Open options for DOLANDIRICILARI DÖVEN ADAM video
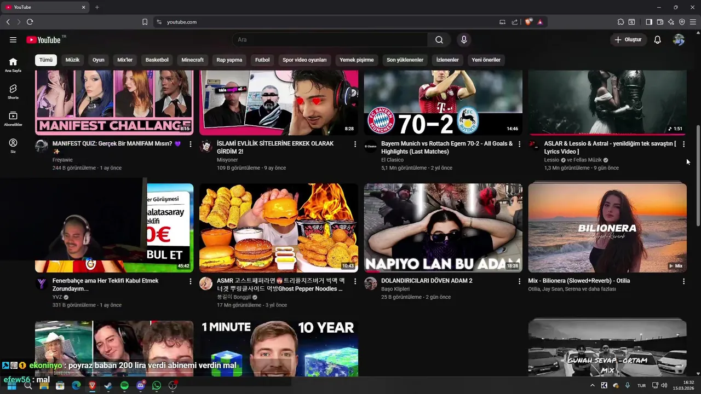 point(519,281)
